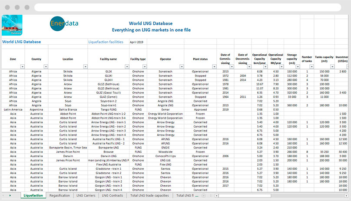Viewport: 351px width, 201px height.
Task: Open the Plant status filter dropdown
Action: (x=214, y=66)
